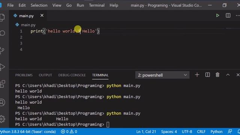
Task: Click the first 'python main.py' terminal command
Action: click(123, 85)
